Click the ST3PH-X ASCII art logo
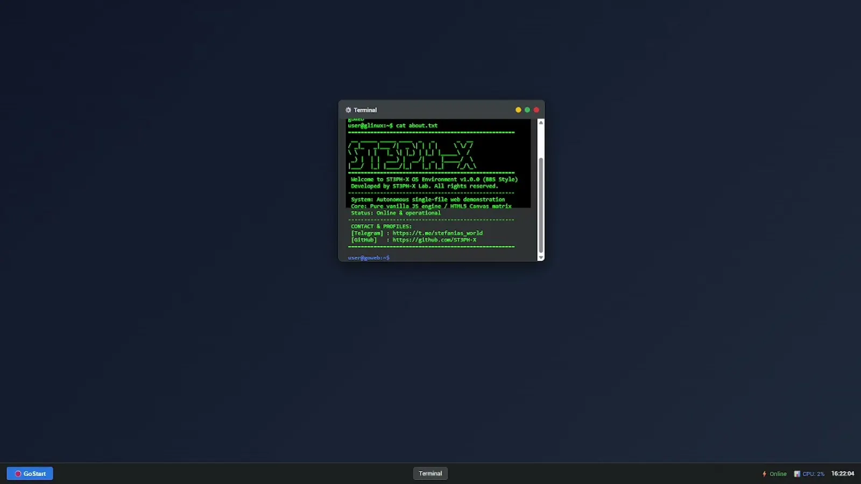The width and height of the screenshot is (861, 484). pos(412,155)
